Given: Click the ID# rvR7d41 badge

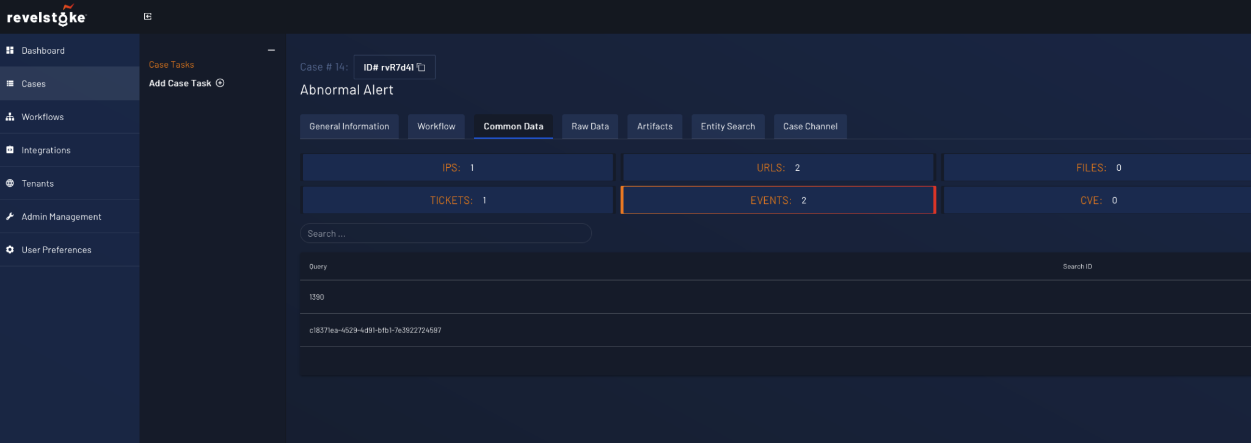Looking at the screenshot, I should 395,67.
